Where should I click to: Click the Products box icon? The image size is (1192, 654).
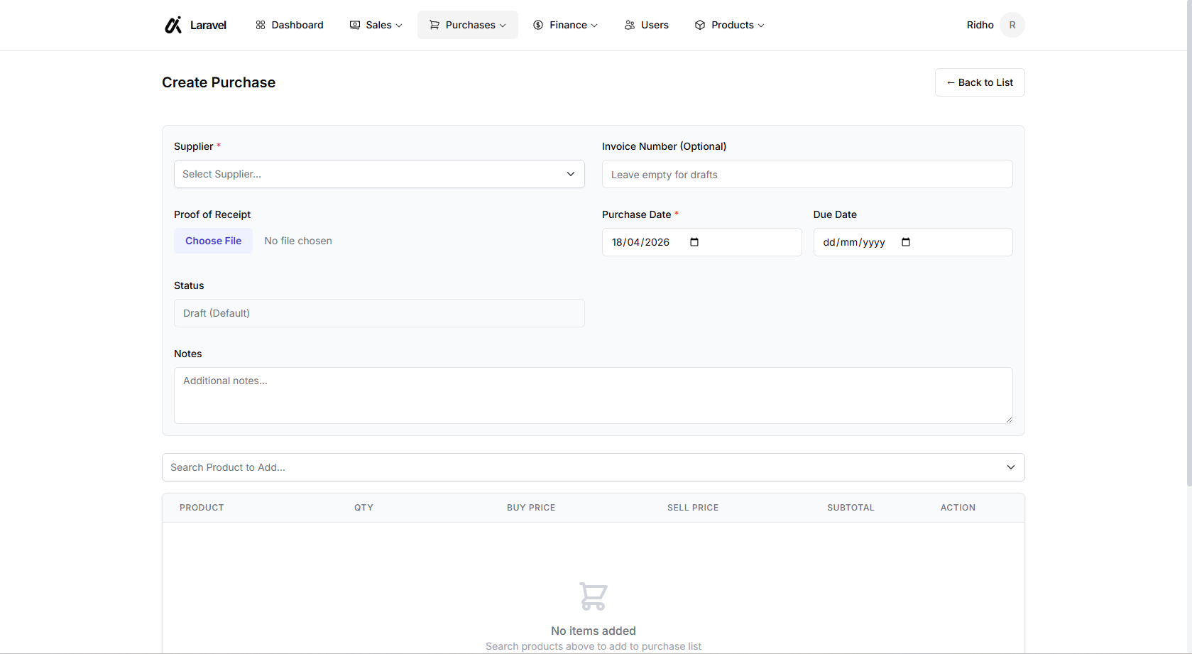(x=700, y=25)
